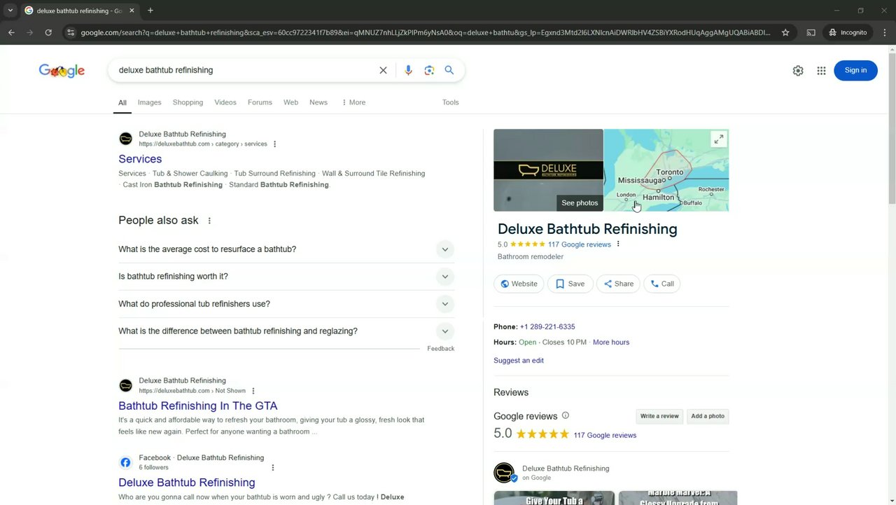The width and height of the screenshot is (896, 505).
Task: Bookmark this page with the star icon
Action: click(x=785, y=32)
